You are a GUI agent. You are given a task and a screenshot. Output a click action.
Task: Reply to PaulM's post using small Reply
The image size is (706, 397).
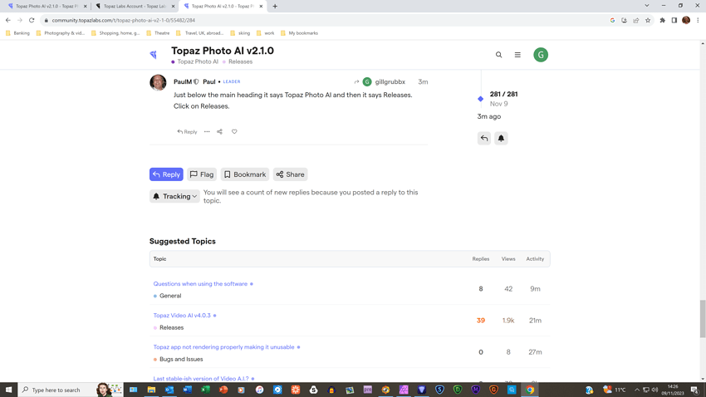pos(187,132)
